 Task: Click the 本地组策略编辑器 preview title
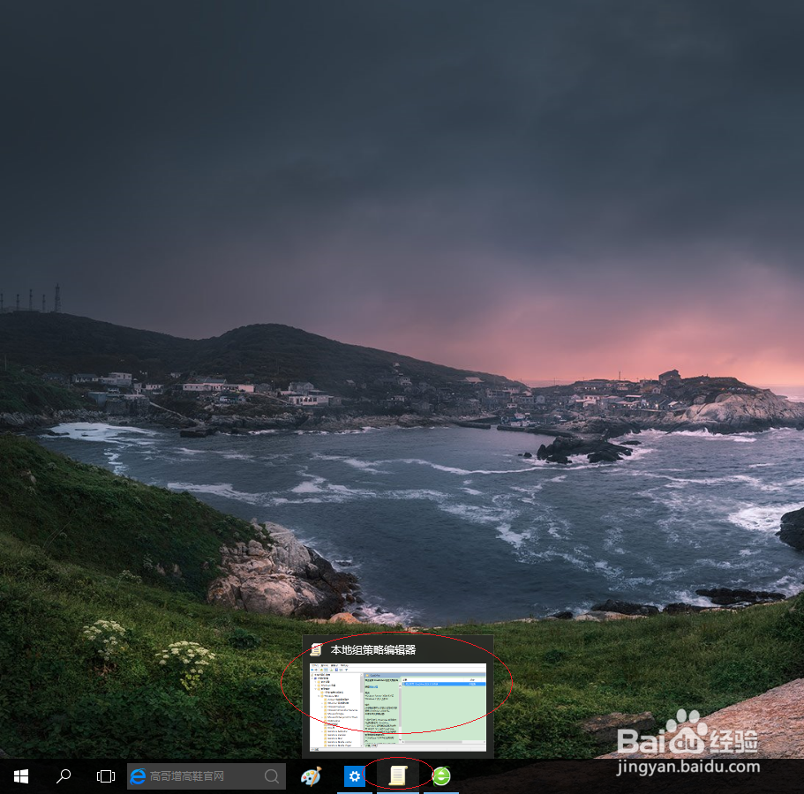[x=372, y=649]
